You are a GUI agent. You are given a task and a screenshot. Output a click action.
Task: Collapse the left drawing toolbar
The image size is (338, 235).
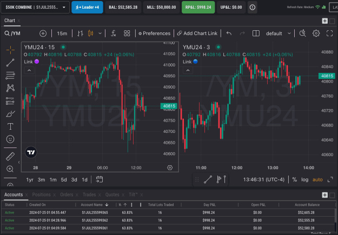(x=19, y=163)
